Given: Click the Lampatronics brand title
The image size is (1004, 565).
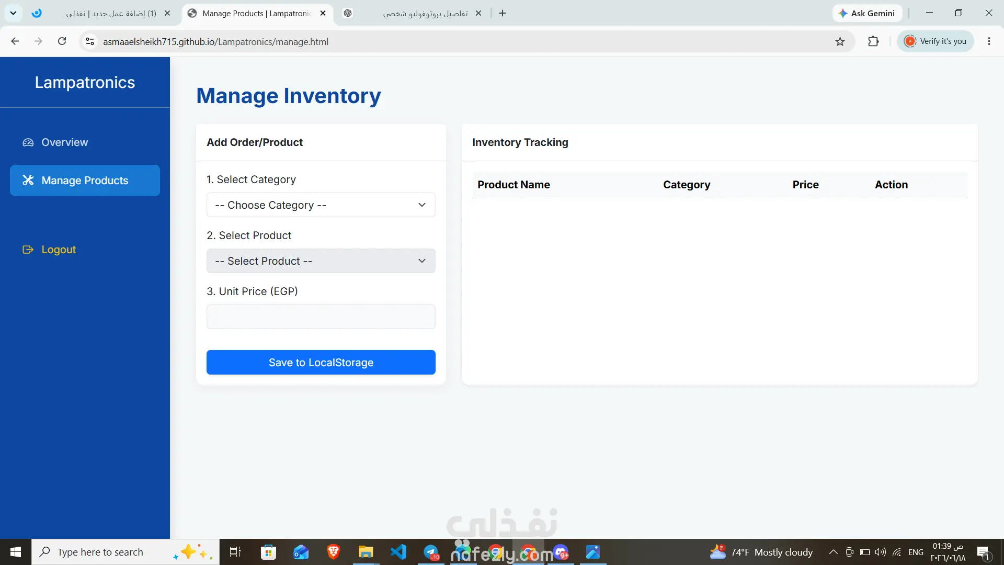Looking at the screenshot, I should pyautogui.click(x=85, y=82).
